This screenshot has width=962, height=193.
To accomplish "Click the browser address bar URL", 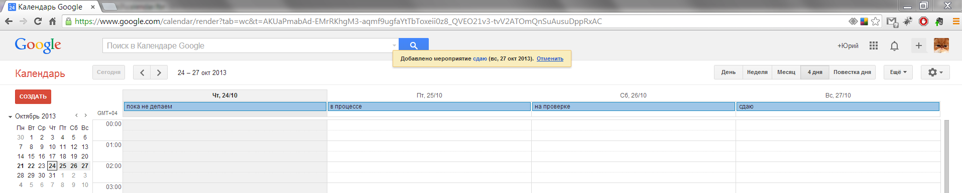I will click(x=338, y=21).
